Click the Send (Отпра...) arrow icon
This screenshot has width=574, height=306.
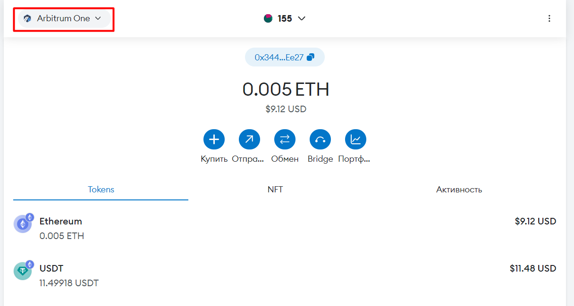click(x=249, y=139)
